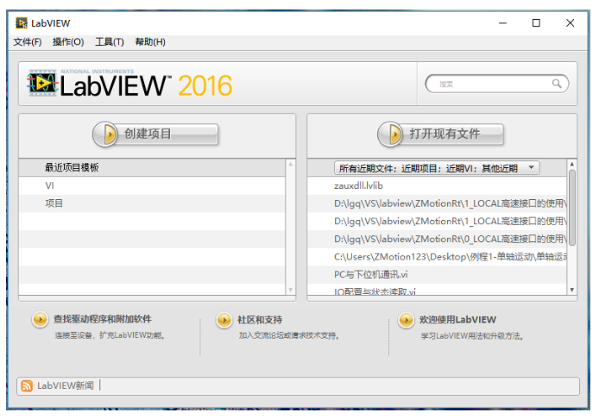Focus the 搜索 search field
This screenshot has height=419, width=599.
pyautogui.click(x=496, y=84)
